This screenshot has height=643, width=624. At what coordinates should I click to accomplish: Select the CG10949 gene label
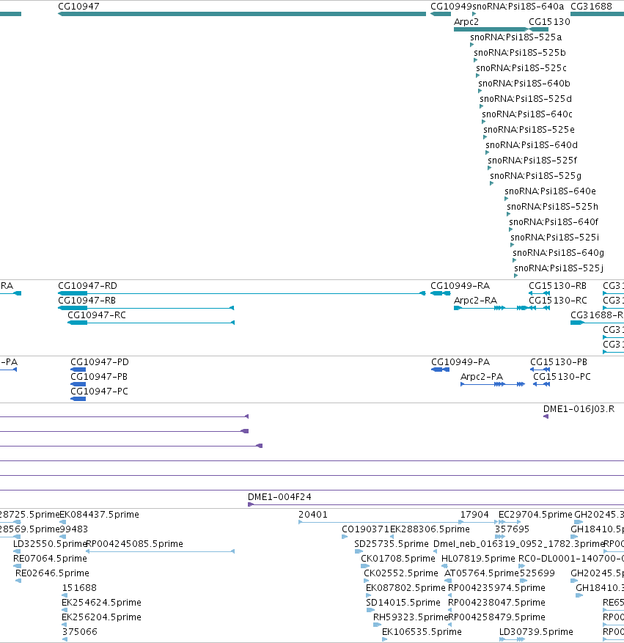click(x=451, y=7)
